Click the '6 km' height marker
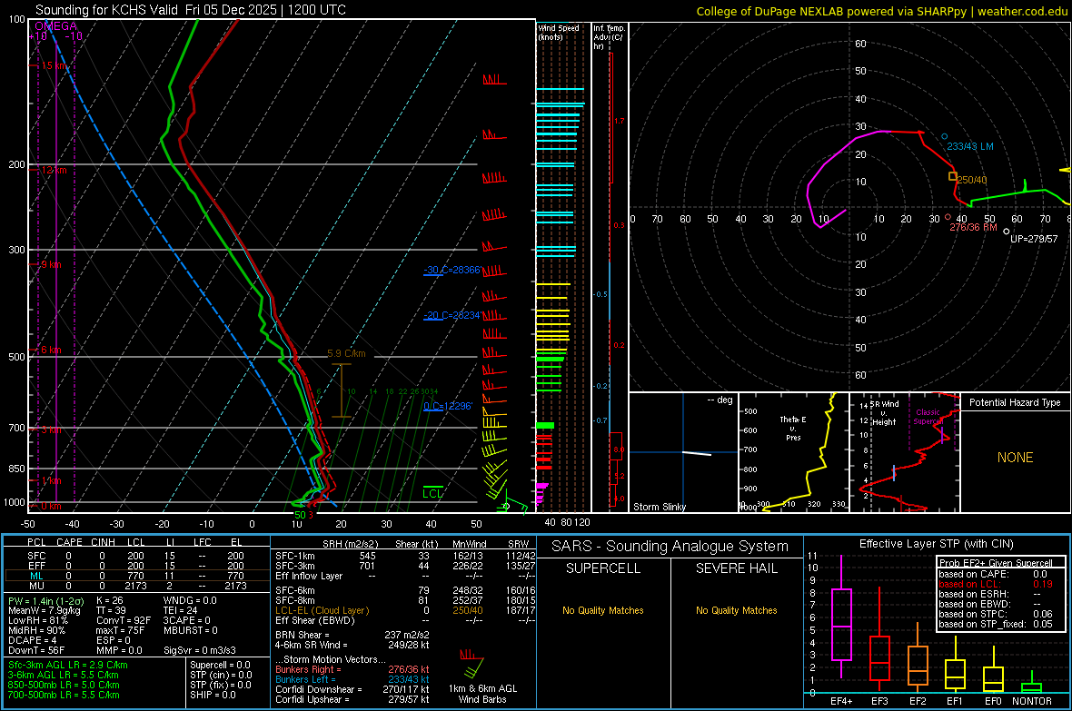This screenshot has height=711, width=1072. pyautogui.click(x=51, y=350)
